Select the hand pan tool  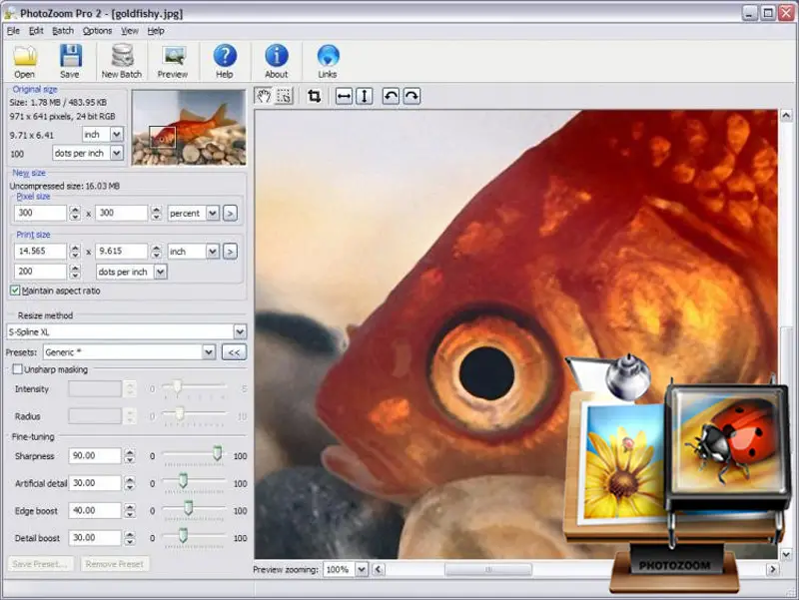(264, 96)
